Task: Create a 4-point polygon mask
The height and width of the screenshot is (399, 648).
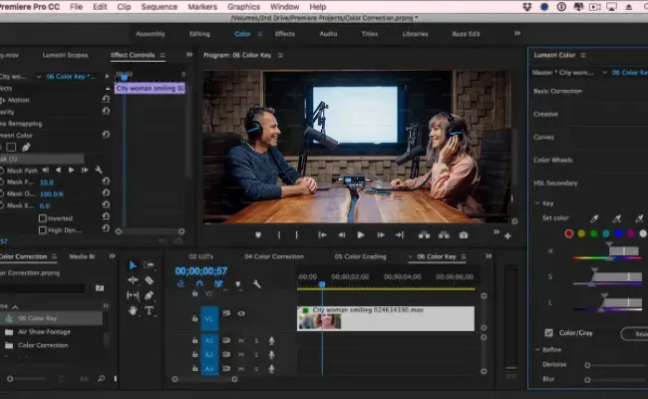Action: (11, 147)
